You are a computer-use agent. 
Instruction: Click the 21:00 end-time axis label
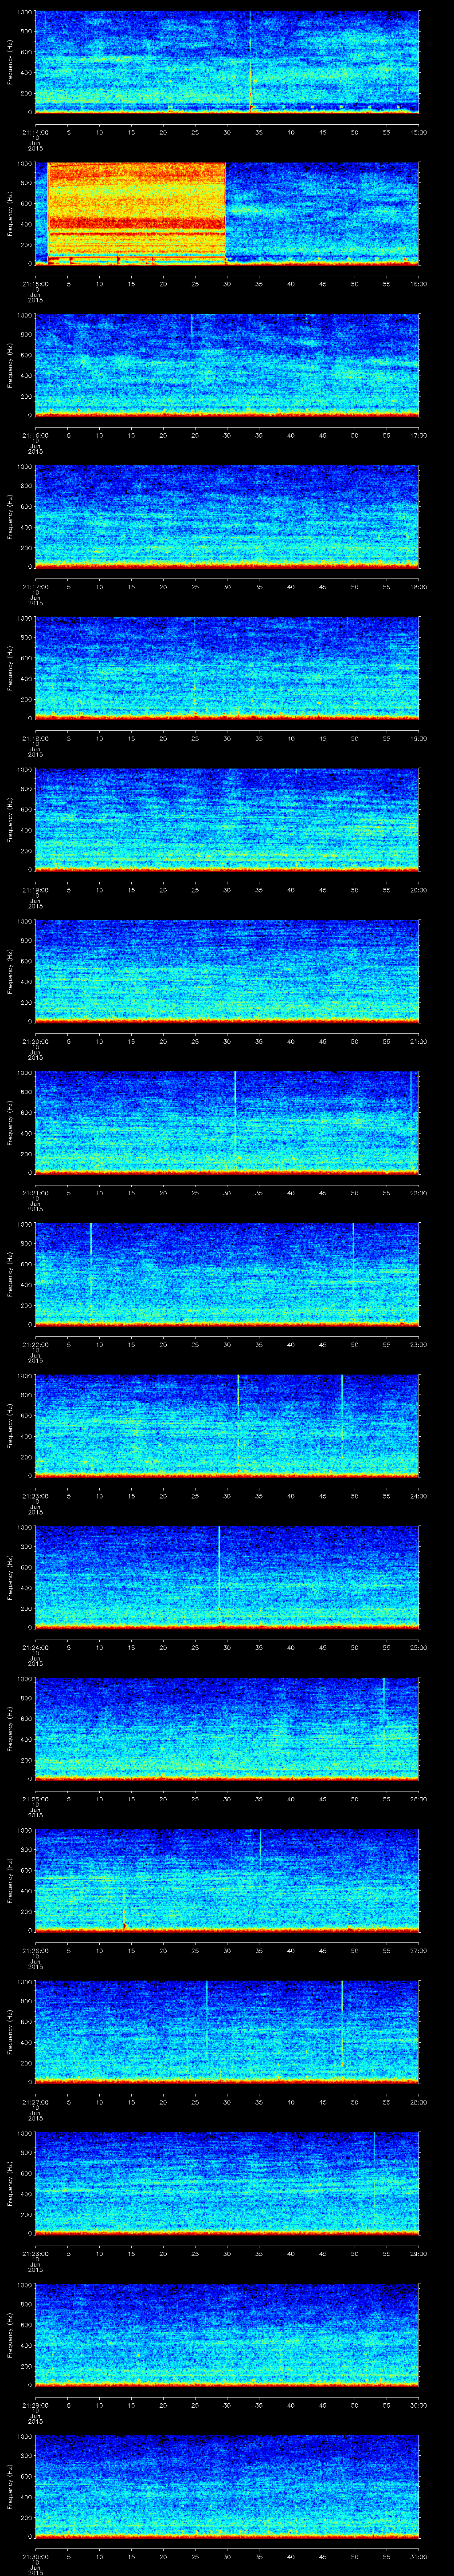(x=419, y=1041)
